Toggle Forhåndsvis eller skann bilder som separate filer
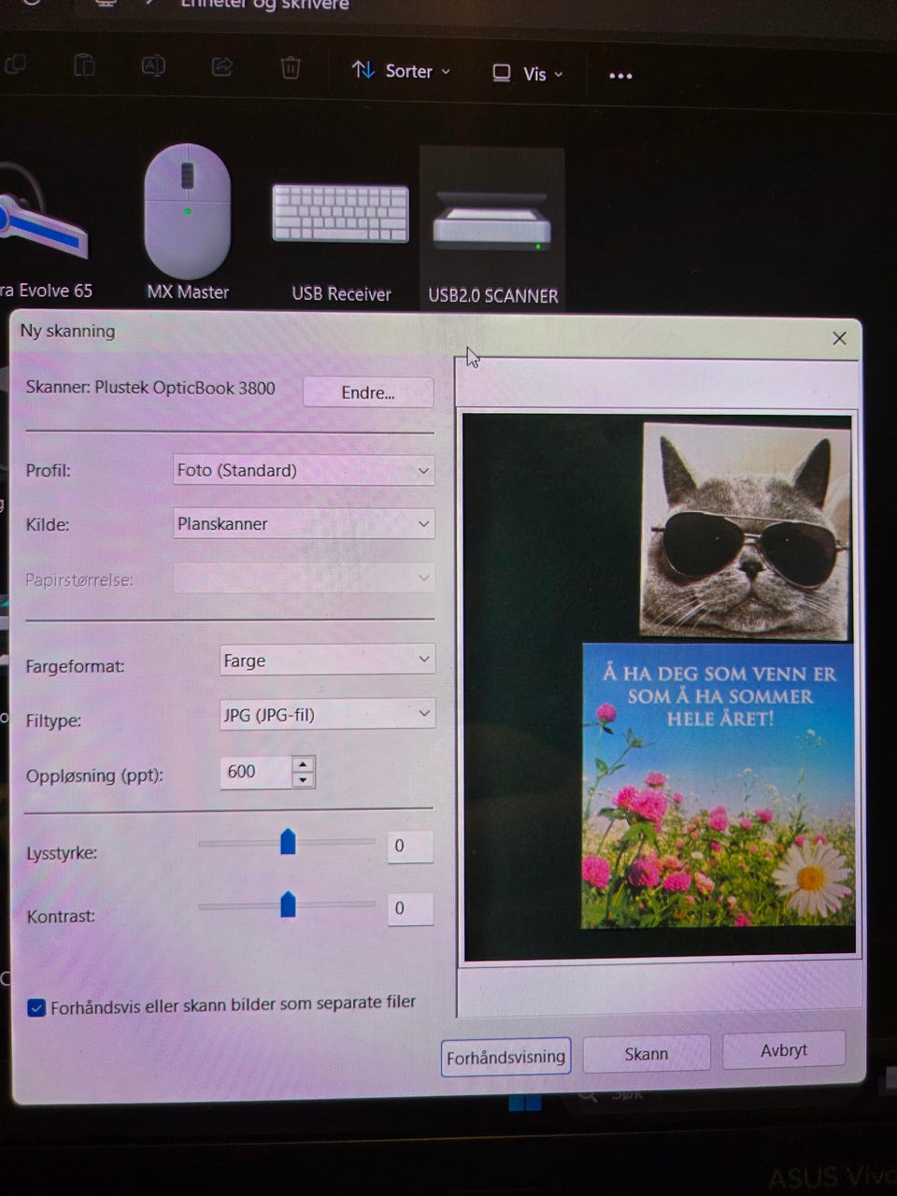 [36, 1008]
